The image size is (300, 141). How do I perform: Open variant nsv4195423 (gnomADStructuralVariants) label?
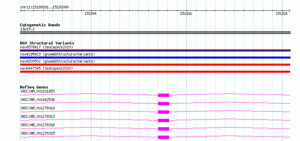(x=58, y=54)
